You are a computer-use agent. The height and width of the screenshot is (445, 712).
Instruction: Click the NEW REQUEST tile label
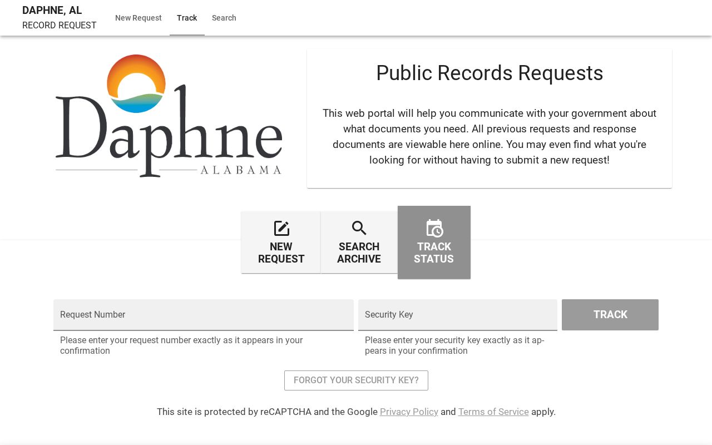tap(281, 253)
